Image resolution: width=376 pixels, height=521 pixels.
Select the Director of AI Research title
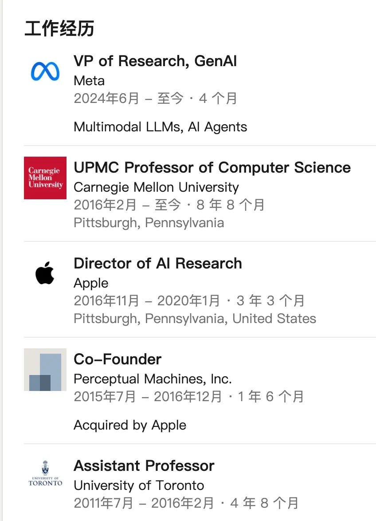pyautogui.click(x=158, y=264)
